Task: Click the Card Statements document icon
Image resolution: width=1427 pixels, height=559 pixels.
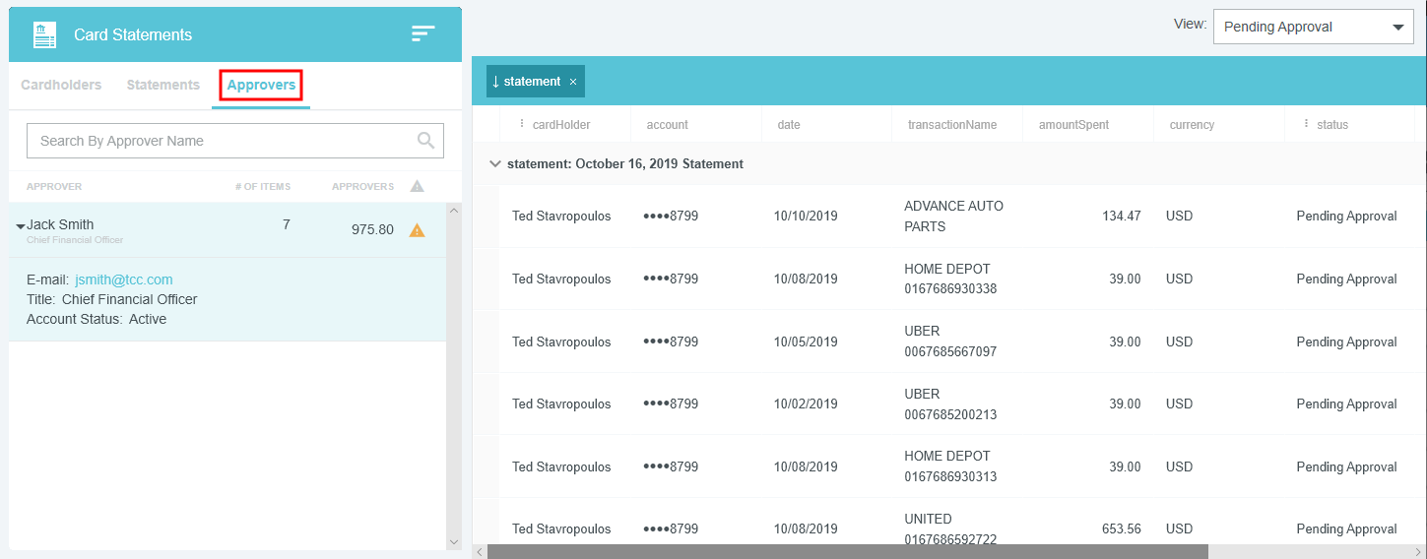Action: (44, 34)
